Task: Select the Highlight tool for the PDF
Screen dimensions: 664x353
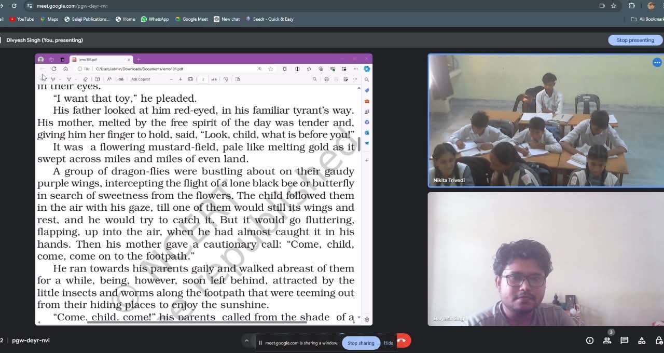Action: point(69,79)
